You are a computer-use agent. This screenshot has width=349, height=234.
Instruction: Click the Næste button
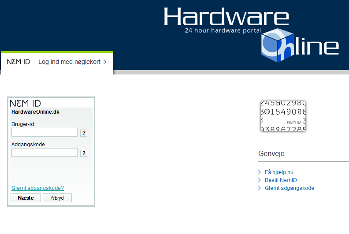click(x=26, y=198)
